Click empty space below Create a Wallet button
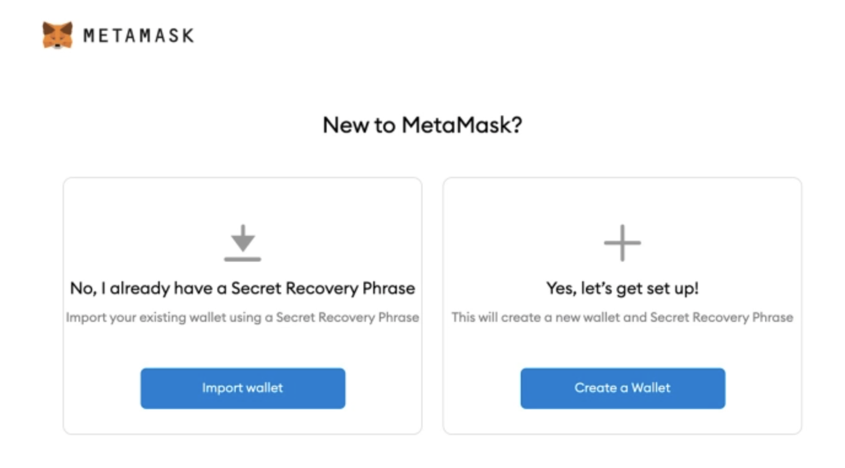Image resolution: width=845 pixels, height=468 pixels. tap(622, 421)
